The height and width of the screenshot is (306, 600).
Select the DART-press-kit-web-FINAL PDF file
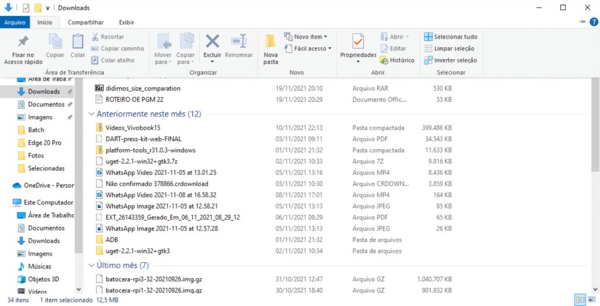pyautogui.click(x=143, y=139)
